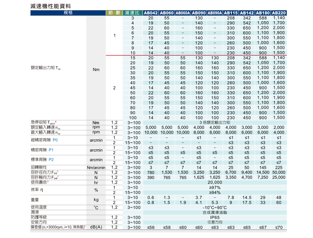Click the AB220 column header
313x238 pixels.
[x=279, y=13]
